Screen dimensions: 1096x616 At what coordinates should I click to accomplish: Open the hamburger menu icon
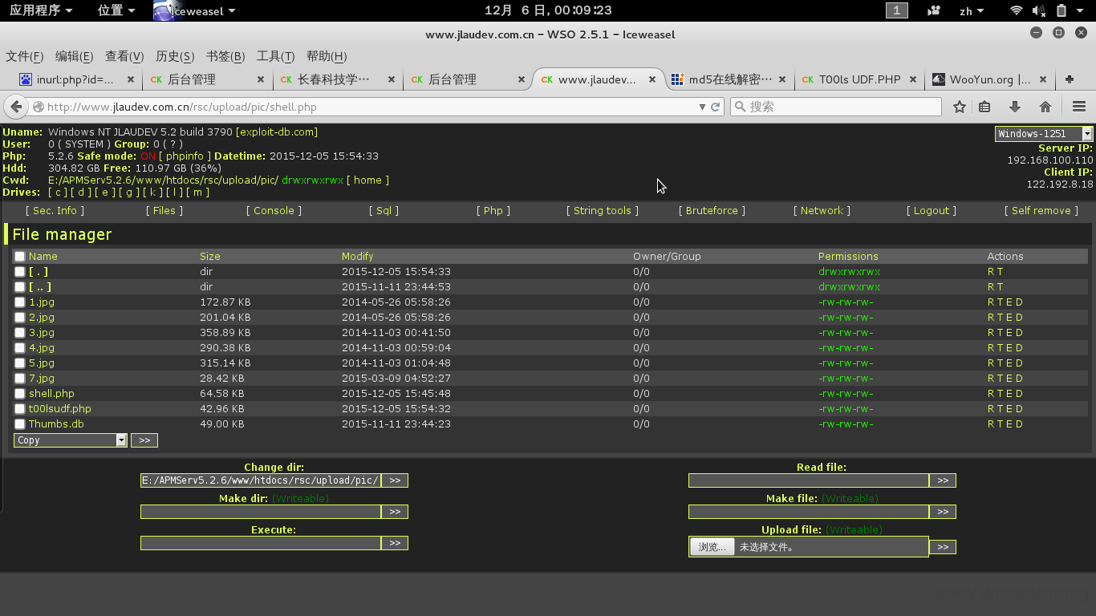pyautogui.click(x=1079, y=107)
